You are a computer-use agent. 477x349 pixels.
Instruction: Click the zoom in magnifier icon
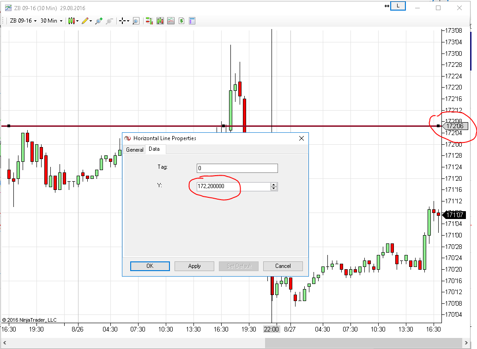click(x=98, y=21)
